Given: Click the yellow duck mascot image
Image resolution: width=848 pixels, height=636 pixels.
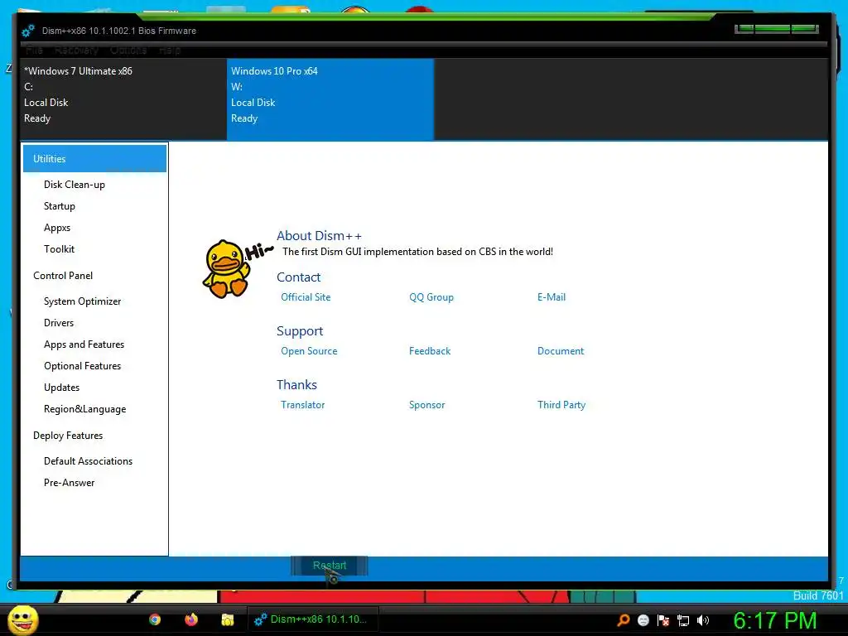Looking at the screenshot, I should tap(226, 269).
